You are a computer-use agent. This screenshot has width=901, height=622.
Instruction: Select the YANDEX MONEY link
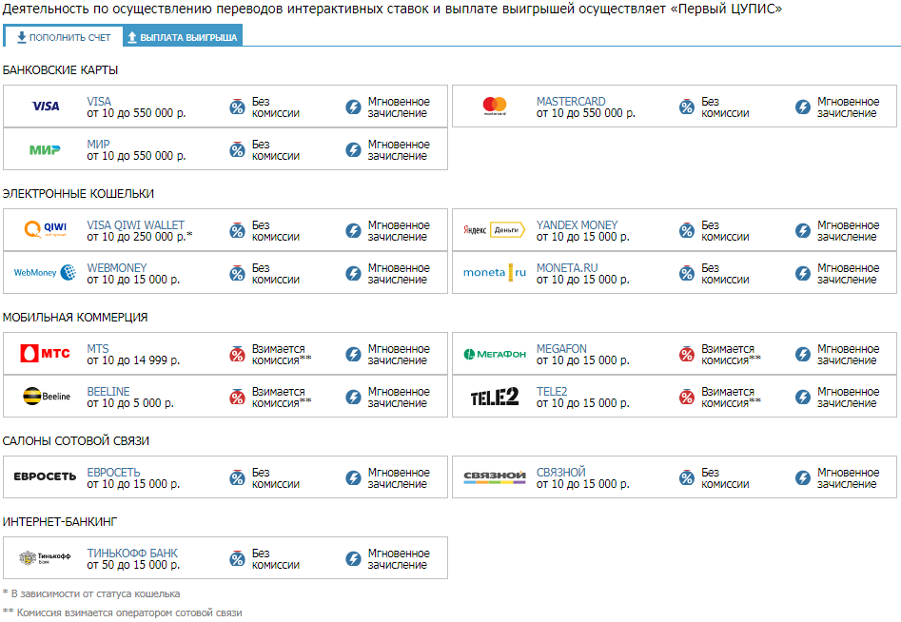point(577,225)
